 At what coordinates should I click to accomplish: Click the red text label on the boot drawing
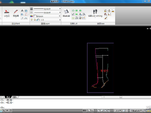(104, 71)
